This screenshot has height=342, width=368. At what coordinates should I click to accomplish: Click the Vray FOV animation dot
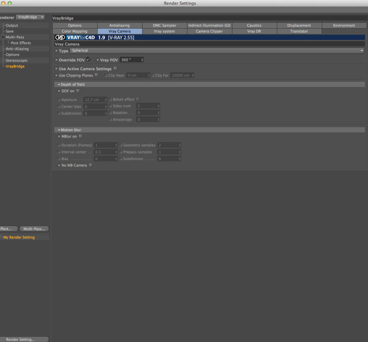98,60
